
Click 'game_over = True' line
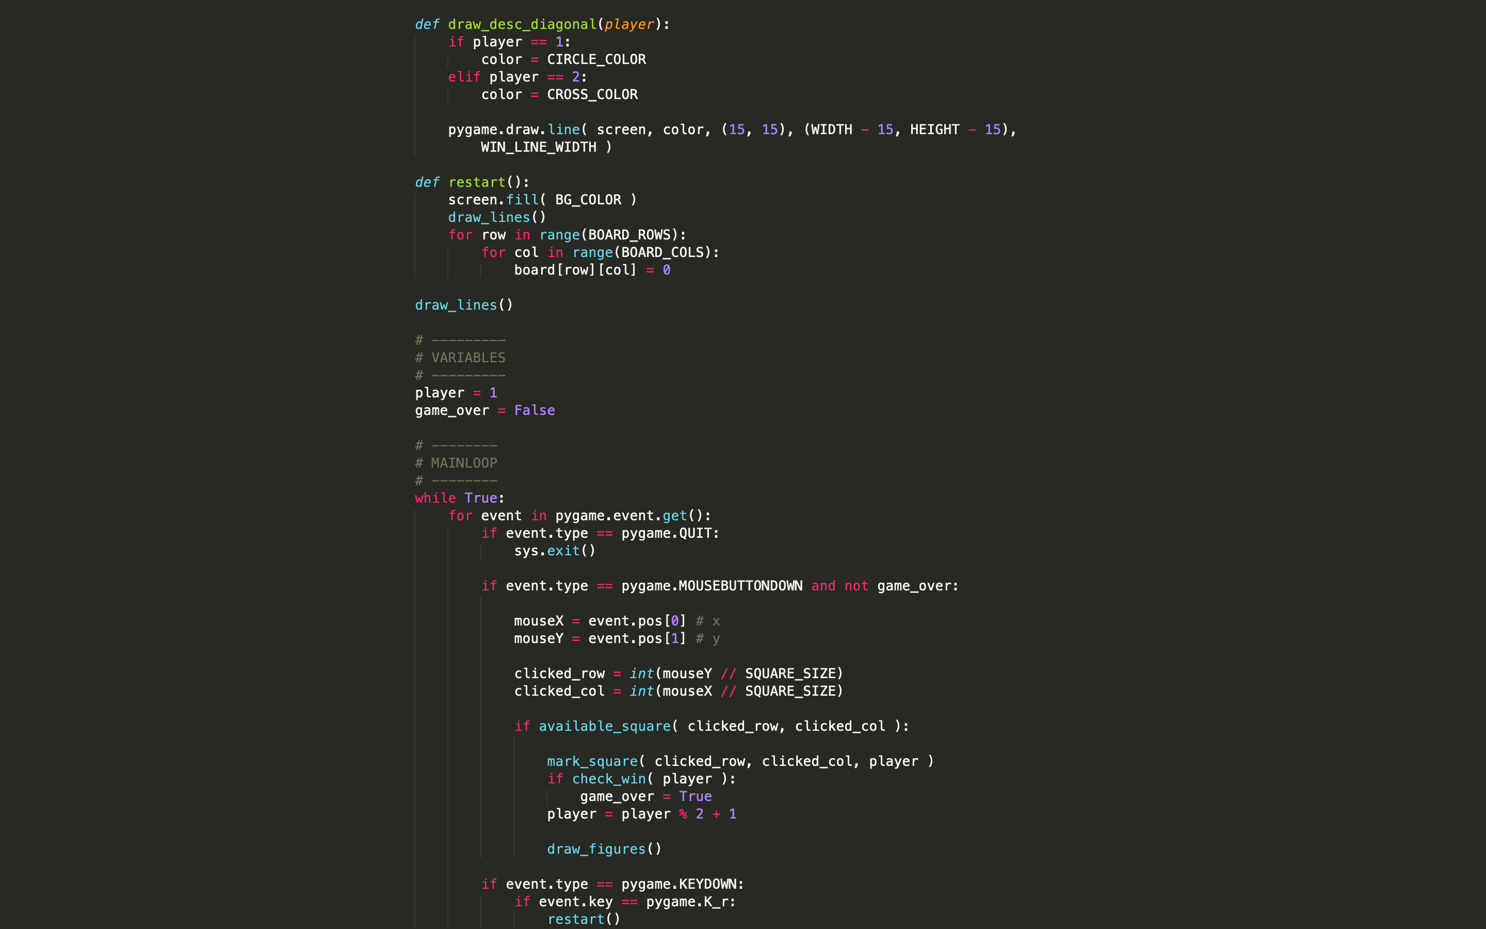pos(646,797)
